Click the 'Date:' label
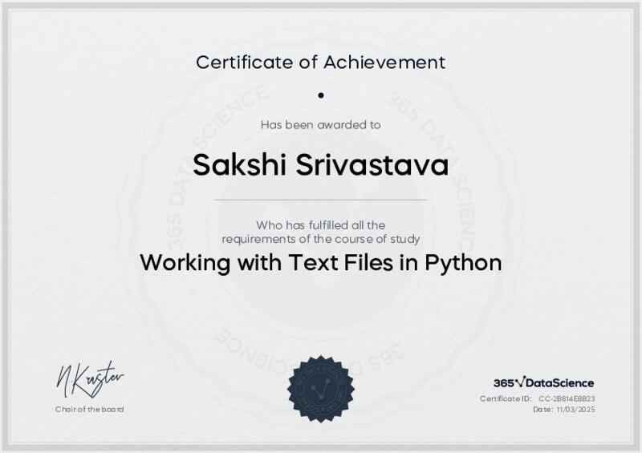The image size is (642, 453). tap(542, 409)
